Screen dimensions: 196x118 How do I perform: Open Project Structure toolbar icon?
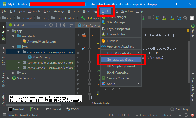179,18
